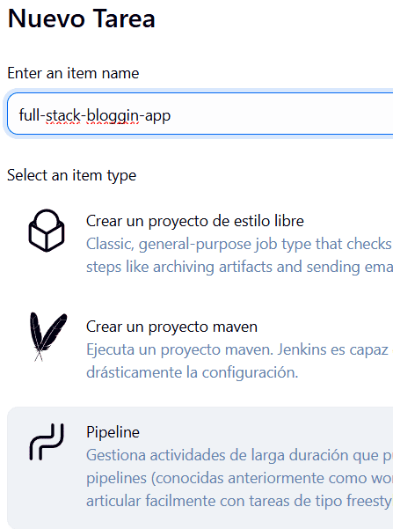The width and height of the screenshot is (393, 529).
Task: Click the 'Enter an item name' label
Action: pyautogui.click(x=73, y=73)
